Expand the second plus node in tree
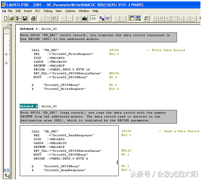 (x=6, y=63)
